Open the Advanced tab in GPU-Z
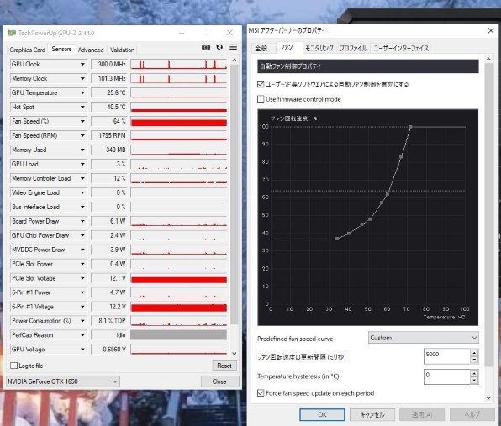 pos(91,50)
